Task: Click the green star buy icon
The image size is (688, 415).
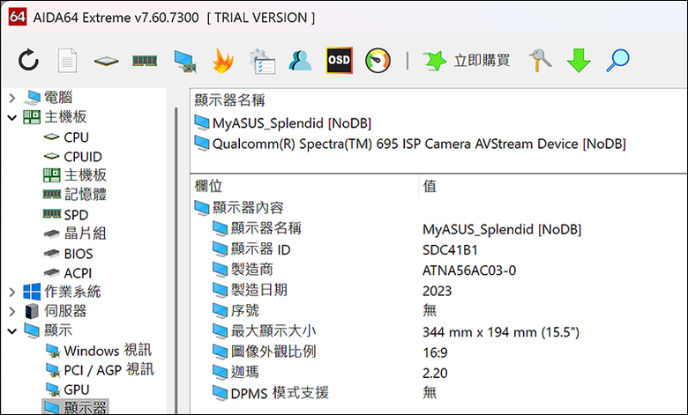Action: point(434,61)
